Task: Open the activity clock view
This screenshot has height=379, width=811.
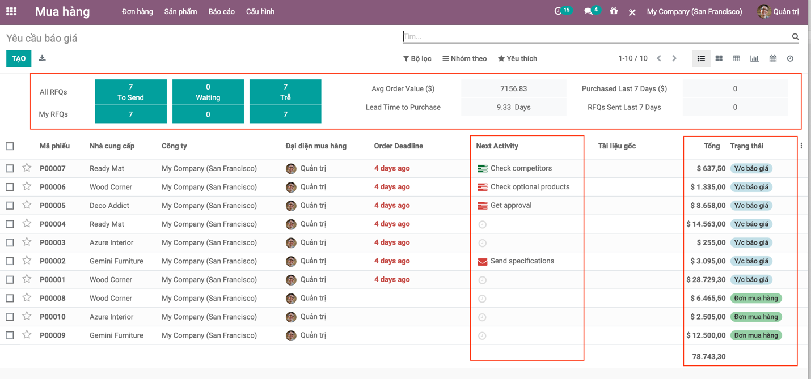Action: tap(790, 58)
